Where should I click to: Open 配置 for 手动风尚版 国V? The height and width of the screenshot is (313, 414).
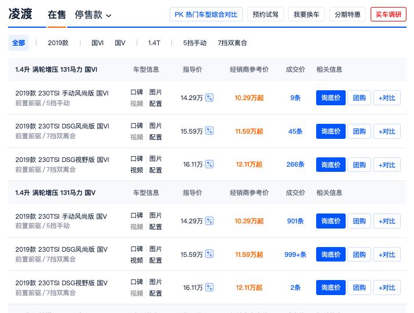[x=156, y=227]
